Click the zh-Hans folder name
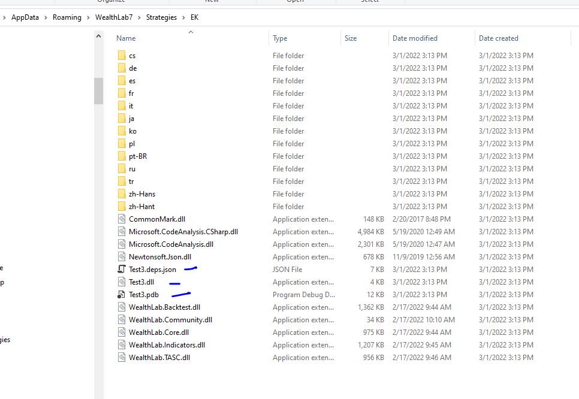This screenshot has height=399, width=579. pyautogui.click(x=142, y=194)
